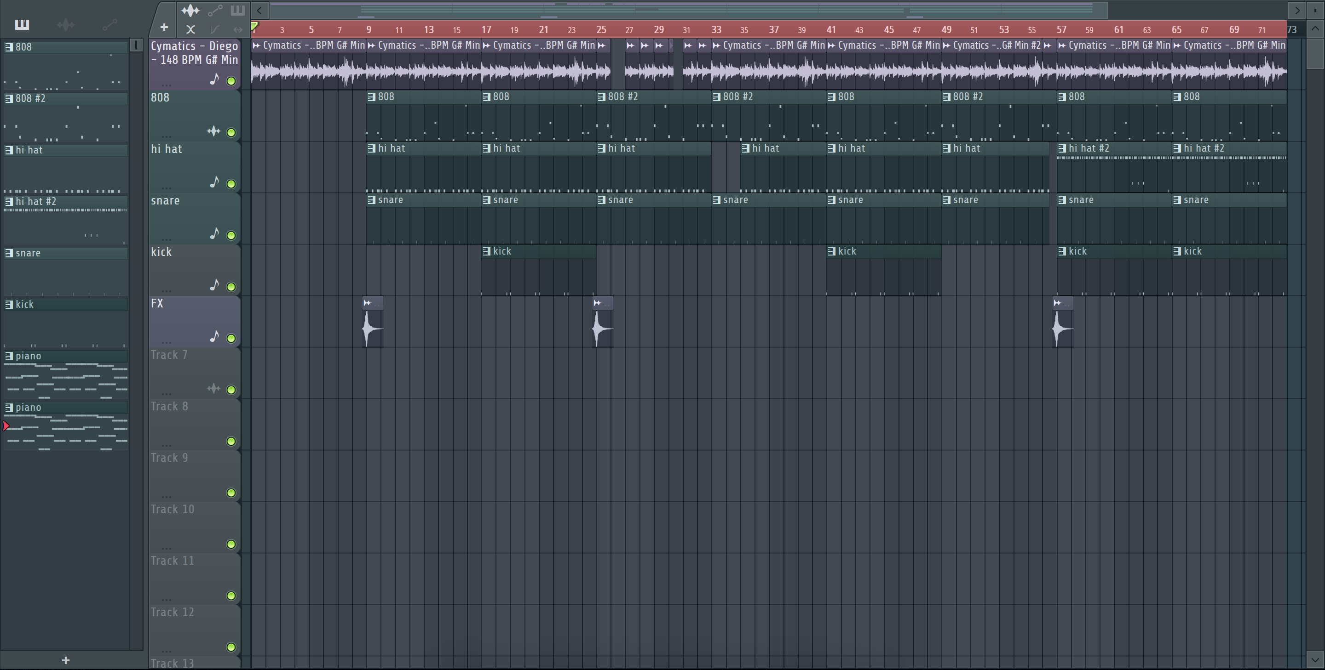Click the vertical playlist scrollbar thumb

point(1315,53)
